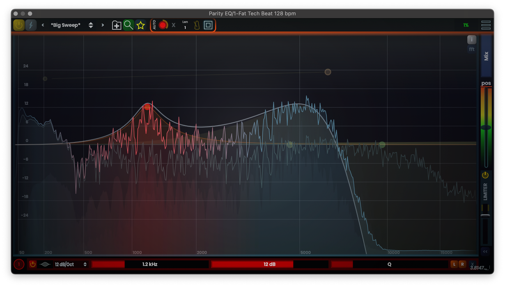Click the square loop frame icon
Viewport: 505px width, 287px height.
coord(208,25)
